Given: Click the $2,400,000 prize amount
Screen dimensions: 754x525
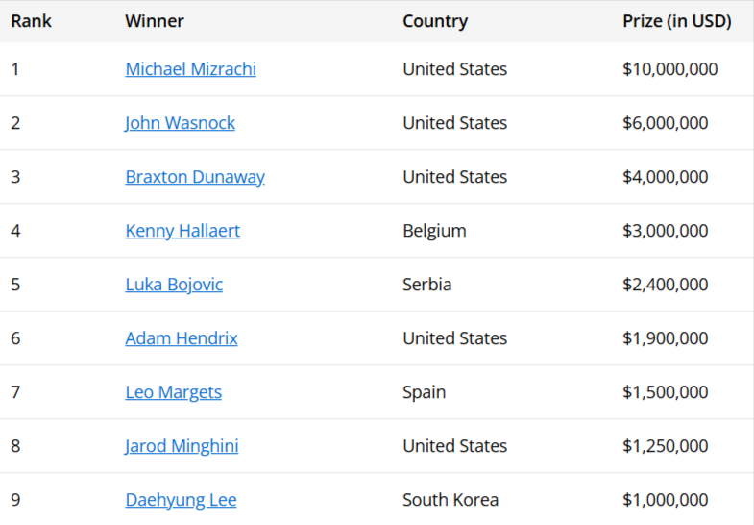Looking at the screenshot, I should (x=666, y=285).
